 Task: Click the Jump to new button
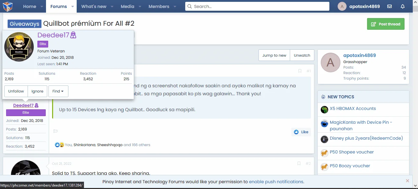(x=274, y=55)
